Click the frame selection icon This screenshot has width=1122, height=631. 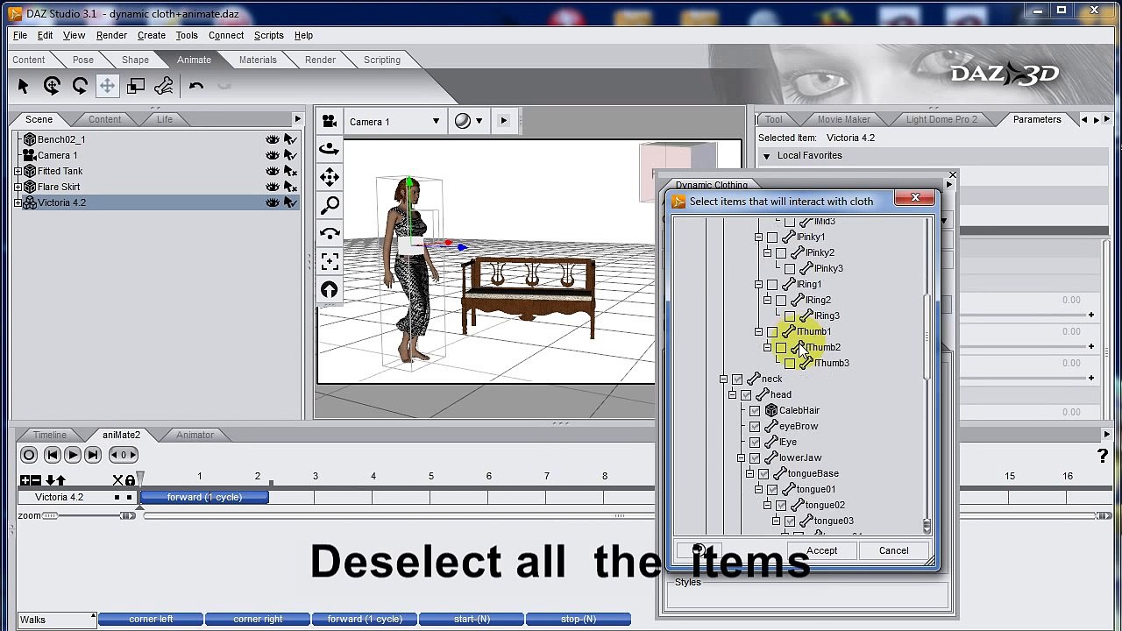330,261
